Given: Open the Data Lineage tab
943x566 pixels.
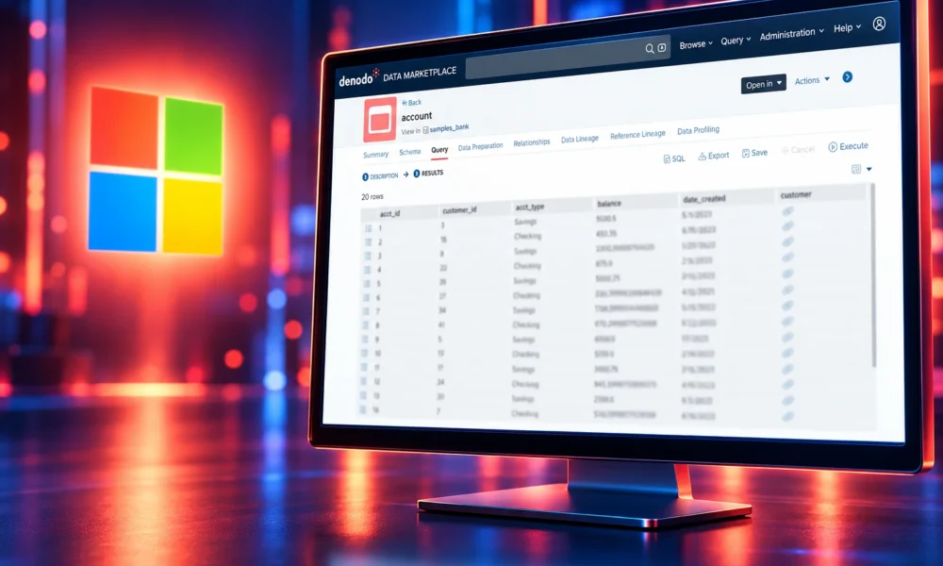Looking at the screenshot, I should point(580,139).
